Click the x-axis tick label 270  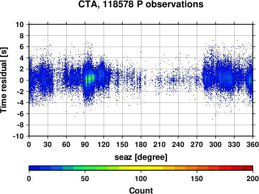point(197,144)
